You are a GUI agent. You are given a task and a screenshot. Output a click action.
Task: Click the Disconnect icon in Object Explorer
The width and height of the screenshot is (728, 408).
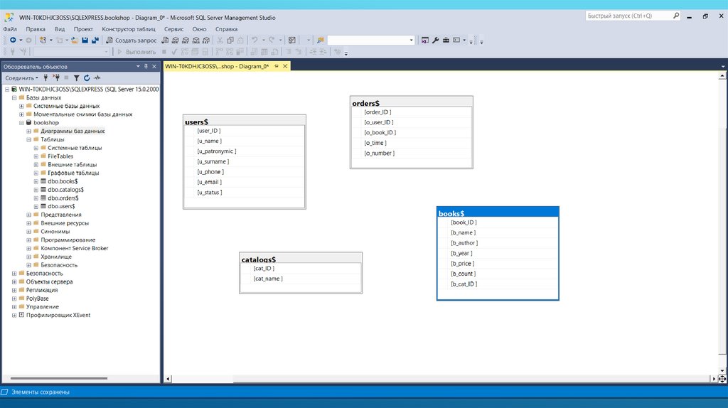pos(56,78)
